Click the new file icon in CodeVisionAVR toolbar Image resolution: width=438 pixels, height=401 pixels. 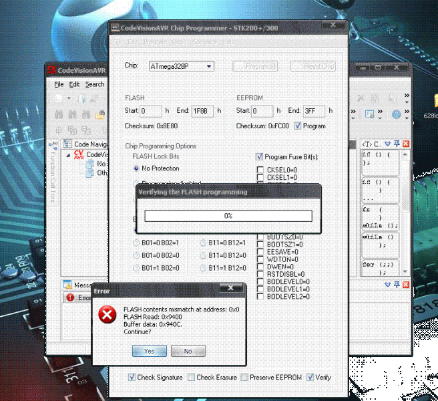point(59,98)
